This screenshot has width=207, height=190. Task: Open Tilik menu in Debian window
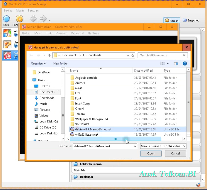pos(49,33)
